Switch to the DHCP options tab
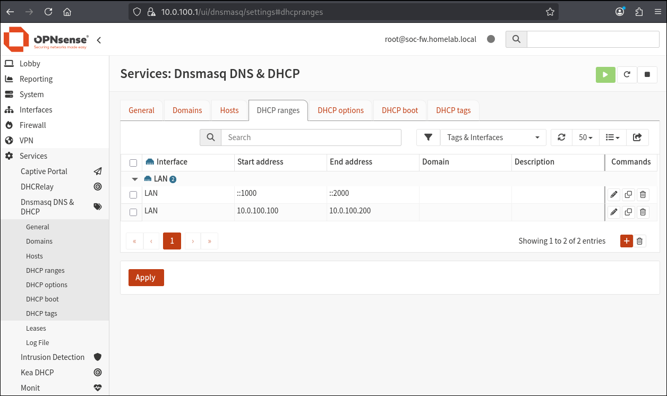 pyautogui.click(x=340, y=110)
